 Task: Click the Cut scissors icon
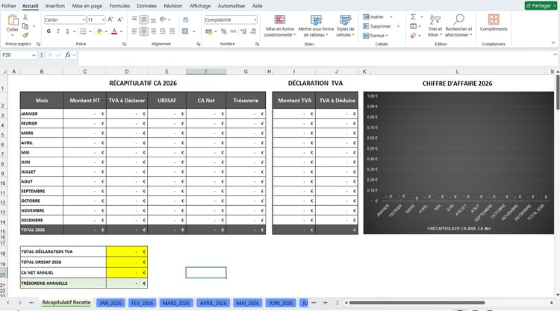pos(25,16)
